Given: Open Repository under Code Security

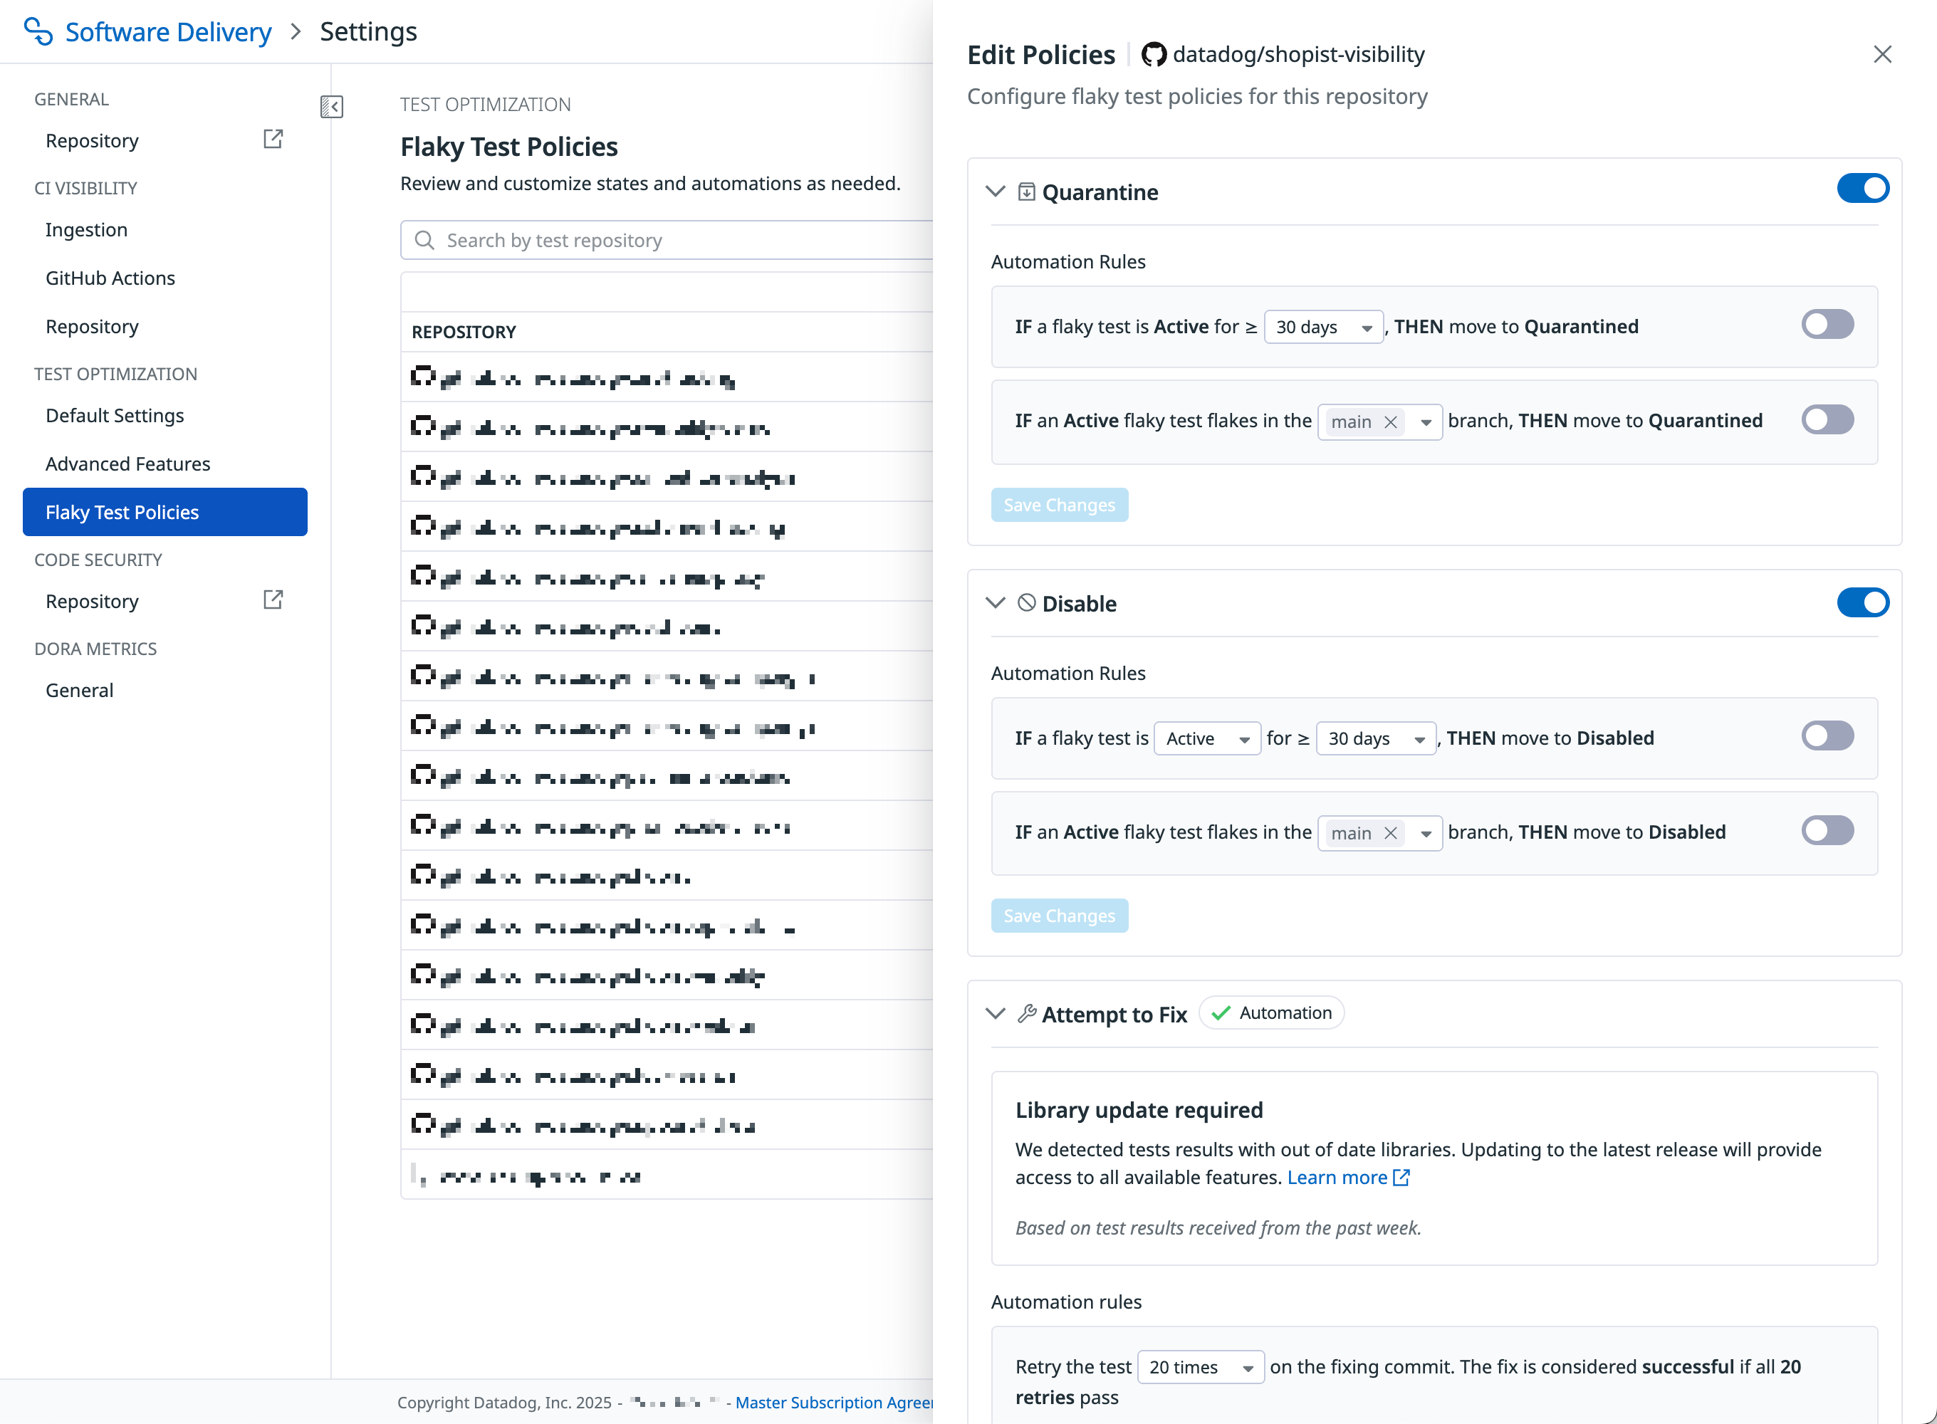Looking at the screenshot, I should [x=93, y=601].
